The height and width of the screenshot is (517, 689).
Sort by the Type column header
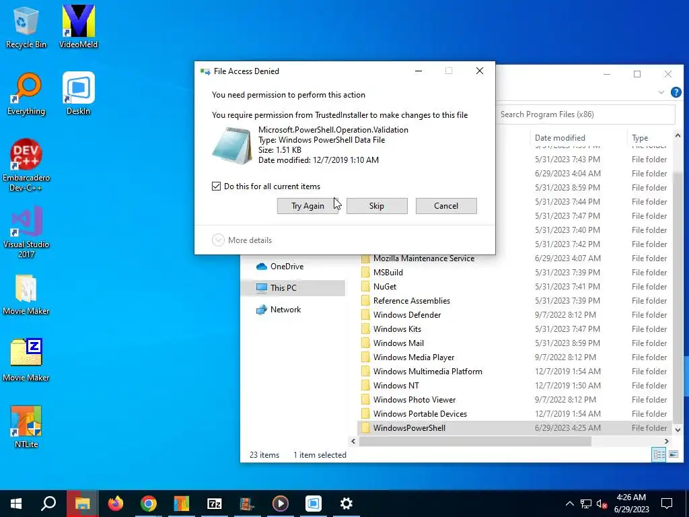point(649,137)
